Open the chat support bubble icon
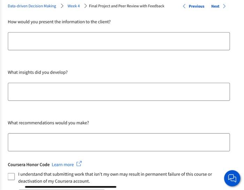The height and width of the screenshot is (190, 244). click(x=232, y=178)
